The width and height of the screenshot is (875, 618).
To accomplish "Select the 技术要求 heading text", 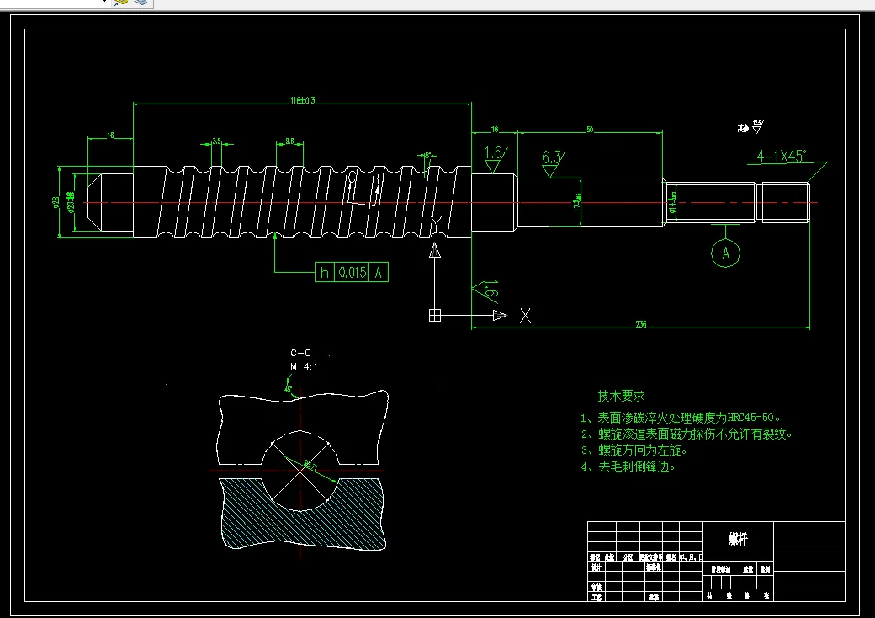I will click(621, 396).
